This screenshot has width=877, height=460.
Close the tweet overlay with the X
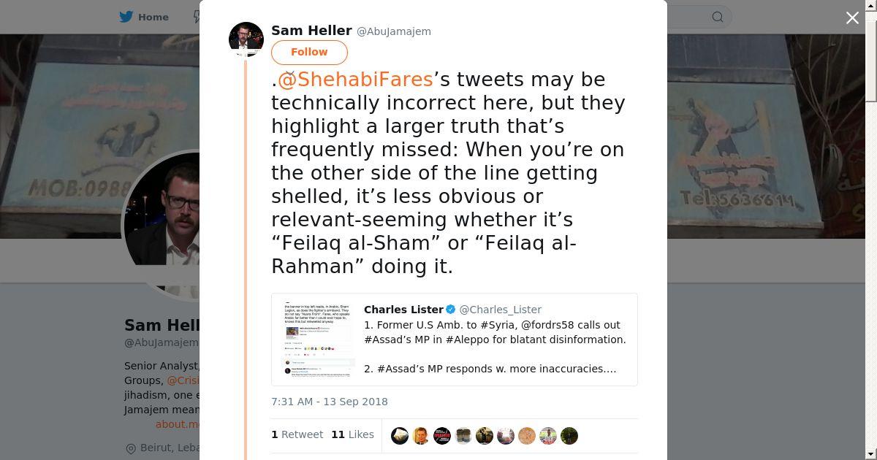(852, 18)
